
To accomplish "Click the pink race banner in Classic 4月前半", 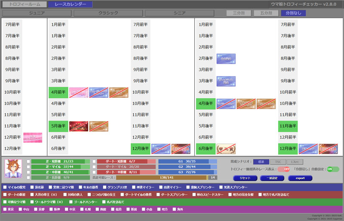I will pos(79,92).
